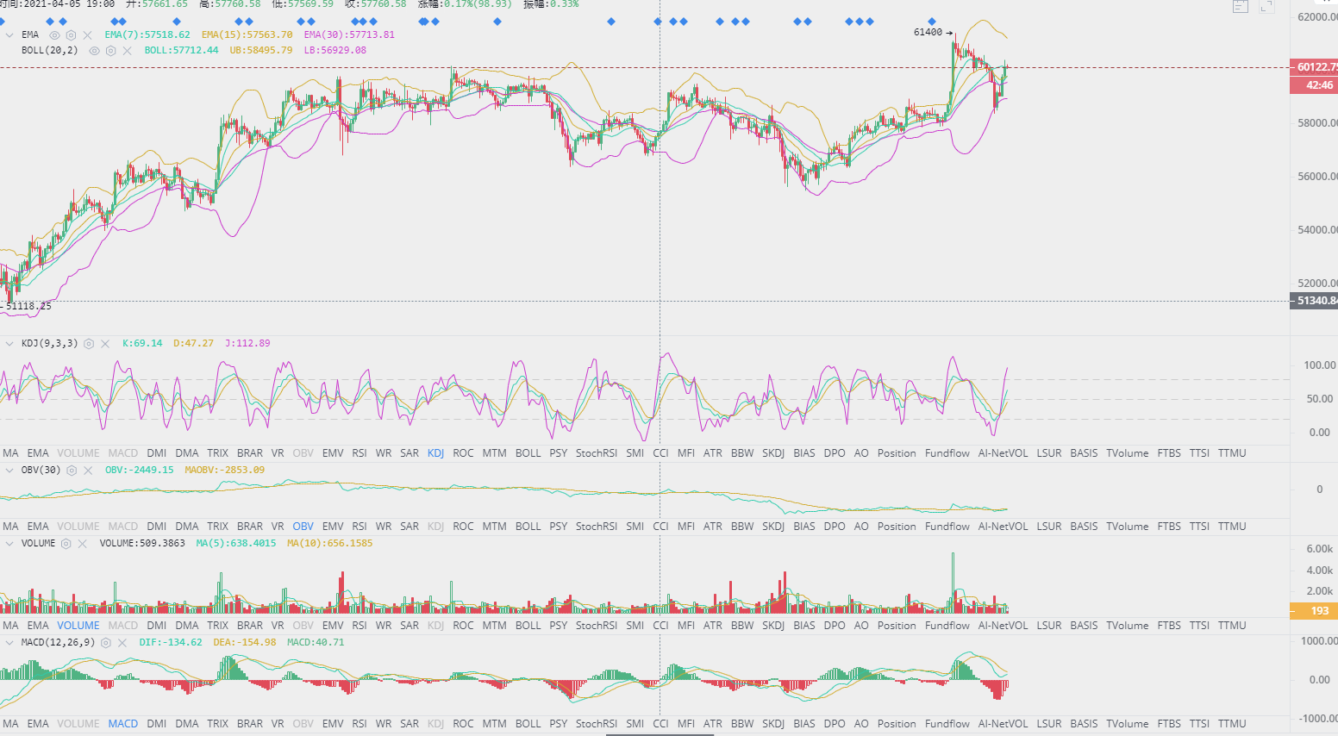Image resolution: width=1338 pixels, height=736 pixels.
Task: Collapse the MACD(12,26,9) panel chevron
Action: point(9,643)
